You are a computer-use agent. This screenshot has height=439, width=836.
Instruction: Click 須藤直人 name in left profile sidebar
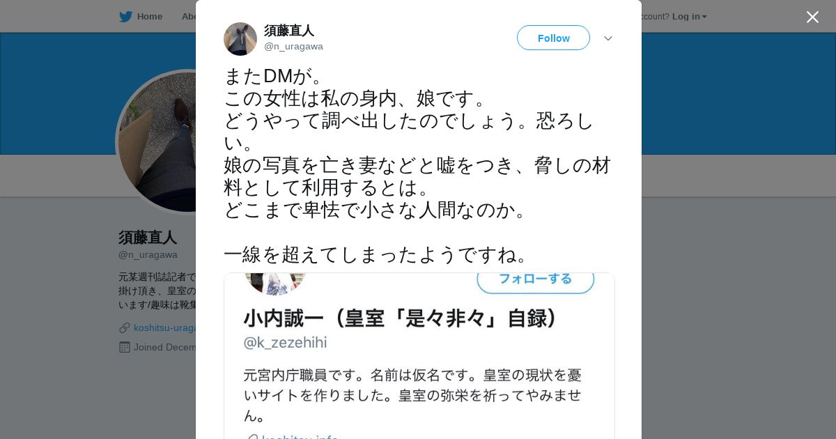[x=147, y=238]
